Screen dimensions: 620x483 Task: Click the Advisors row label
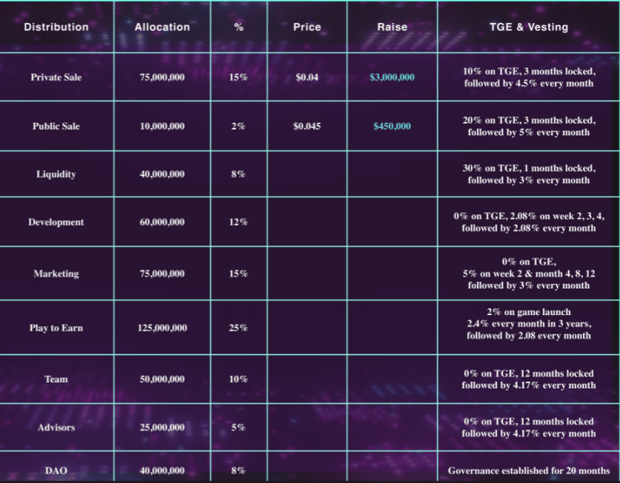tap(56, 428)
